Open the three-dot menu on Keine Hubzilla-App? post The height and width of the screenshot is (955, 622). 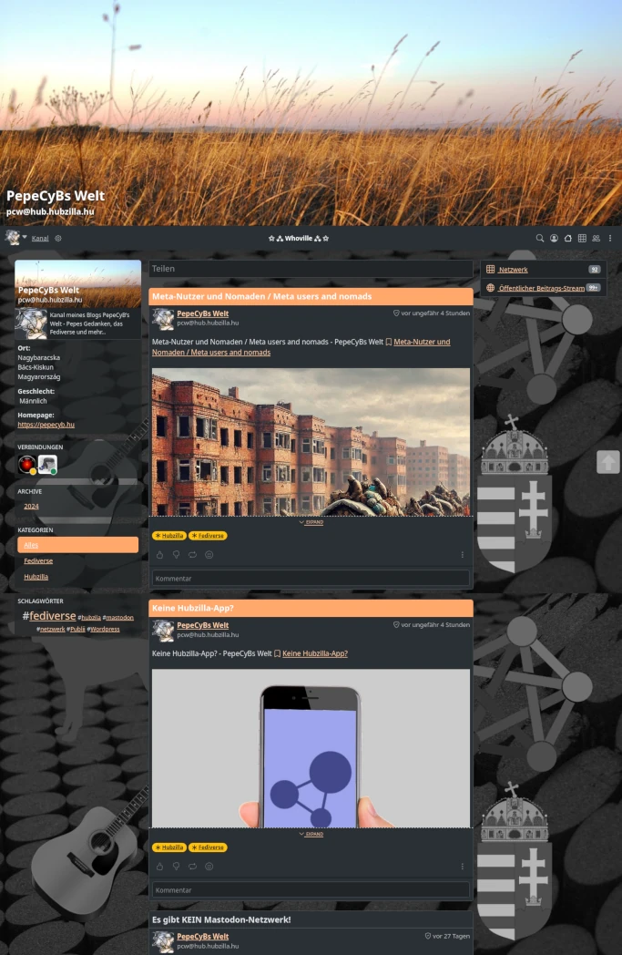pyautogui.click(x=462, y=867)
